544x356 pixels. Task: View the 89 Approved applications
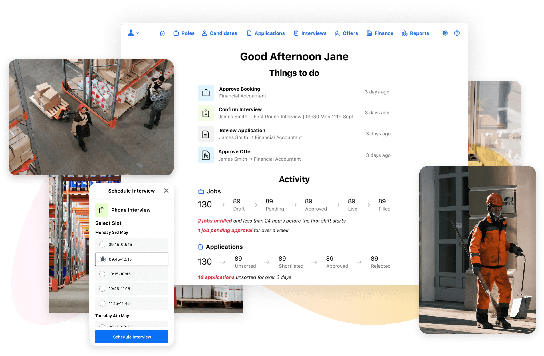pyautogui.click(x=337, y=262)
